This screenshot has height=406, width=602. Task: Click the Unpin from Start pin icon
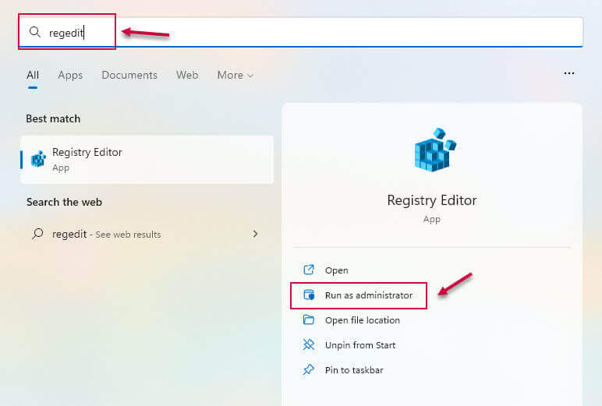click(x=309, y=344)
